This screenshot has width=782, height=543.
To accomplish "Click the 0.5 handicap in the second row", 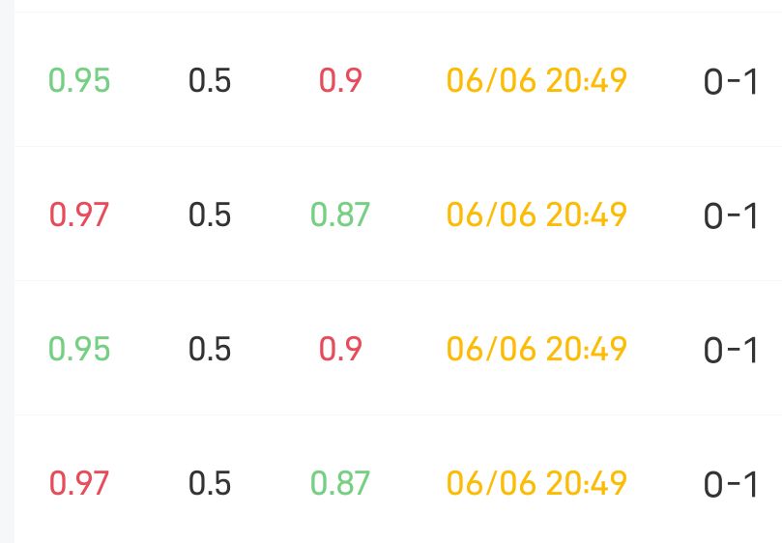I will pyautogui.click(x=210, y=214).
